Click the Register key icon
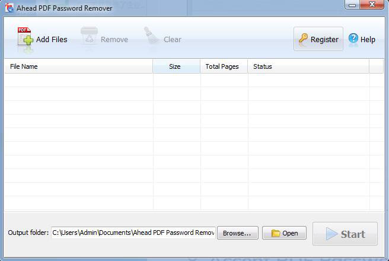The height and width of the screenshot is (261, 389). (303, 39)
